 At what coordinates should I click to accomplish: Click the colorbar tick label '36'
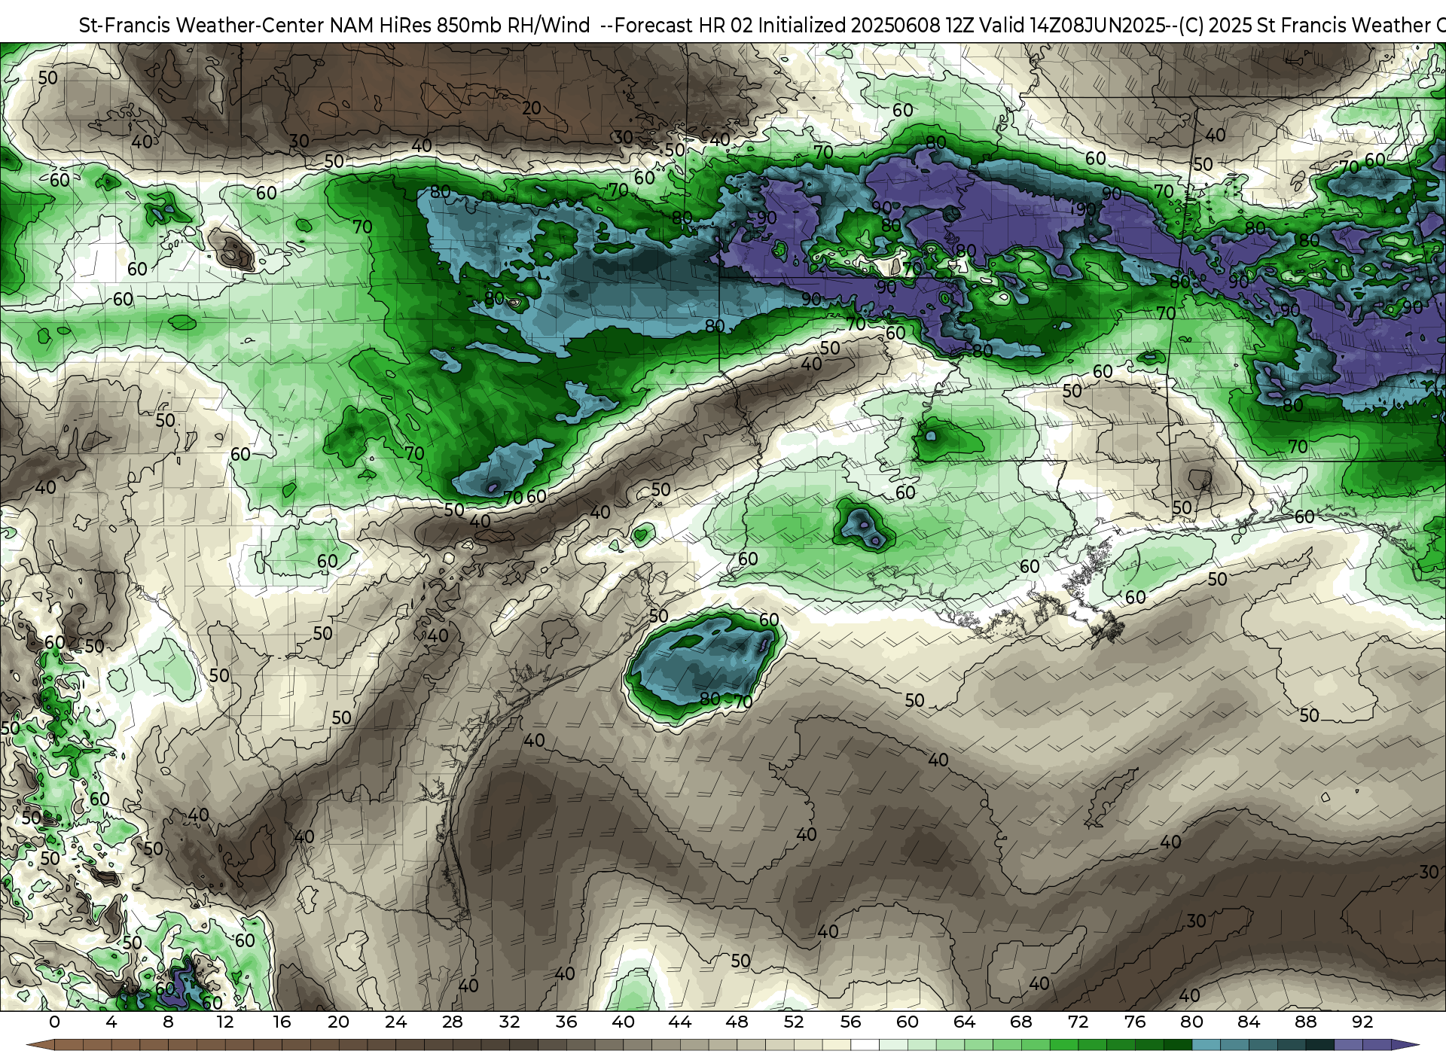pyautogui.click(x=566, y=1022)
